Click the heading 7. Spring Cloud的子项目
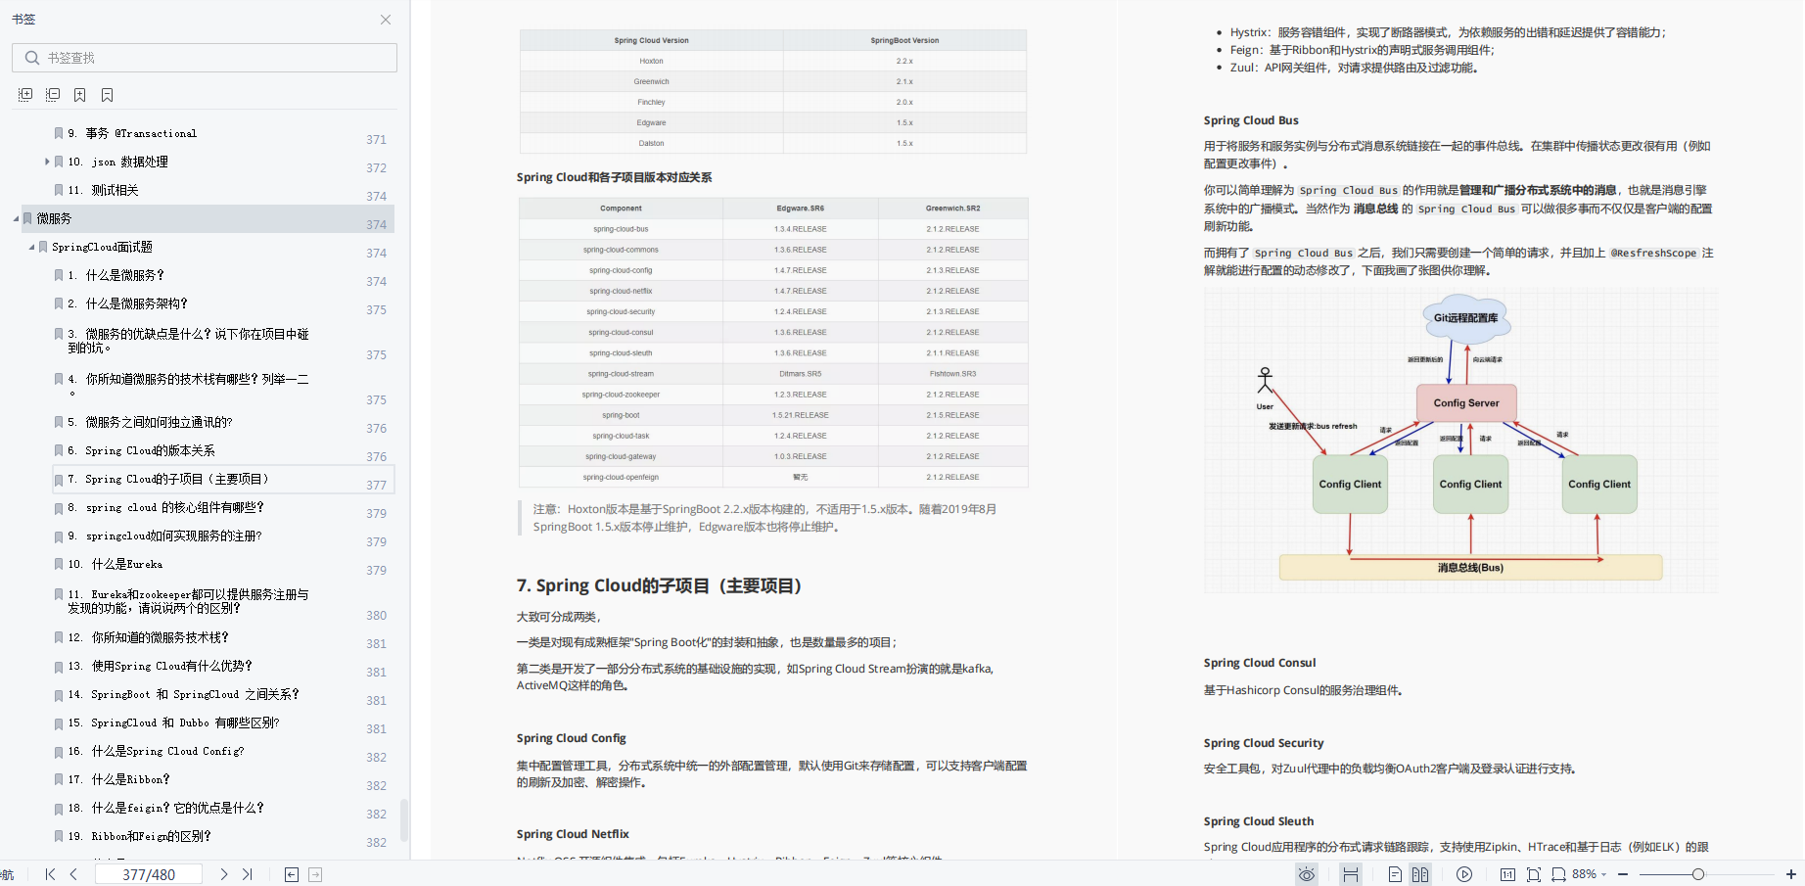Viewport: 1805px width, 886px height. [x=659, y=585]
